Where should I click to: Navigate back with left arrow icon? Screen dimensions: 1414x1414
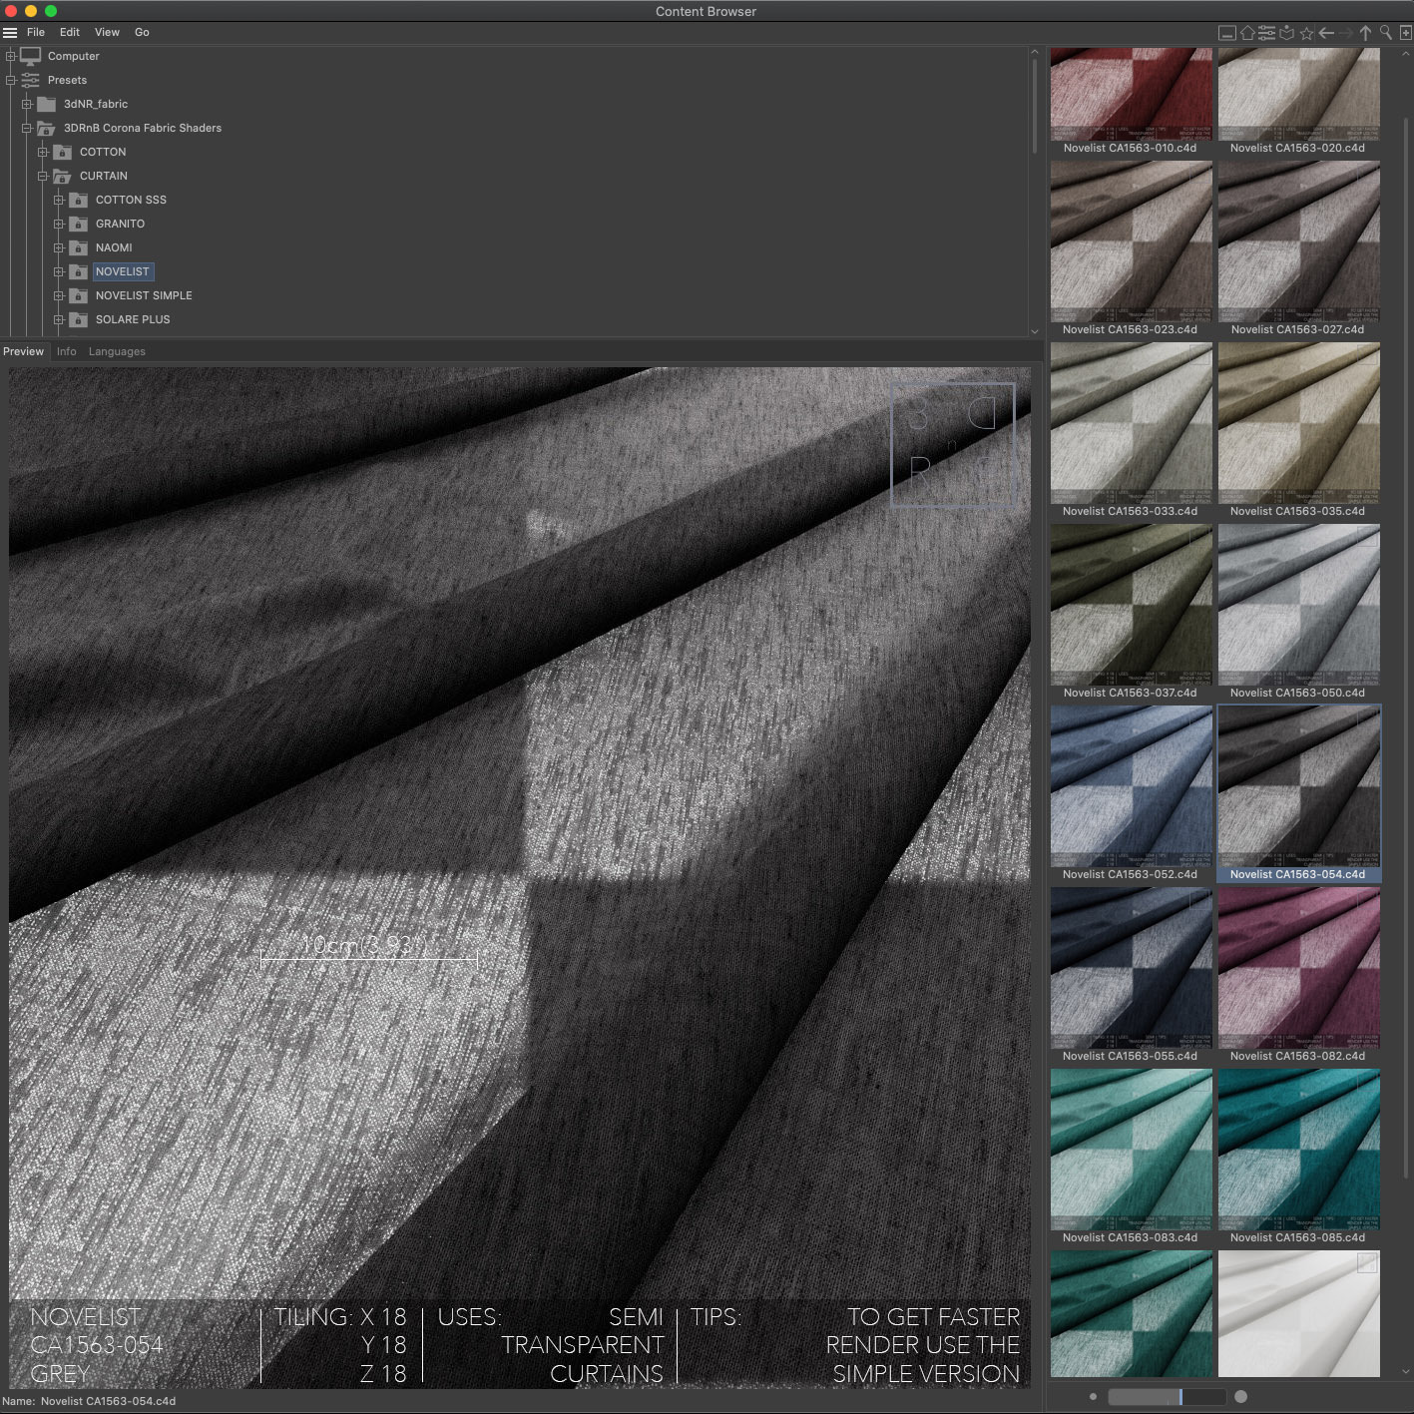point(1326,33)
